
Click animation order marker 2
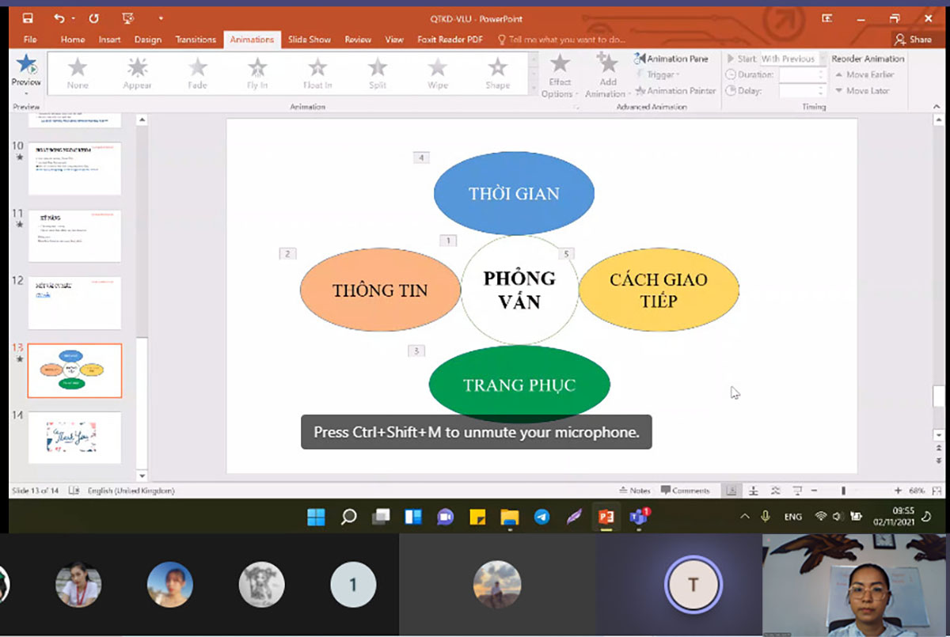click(x=287, y=253)
